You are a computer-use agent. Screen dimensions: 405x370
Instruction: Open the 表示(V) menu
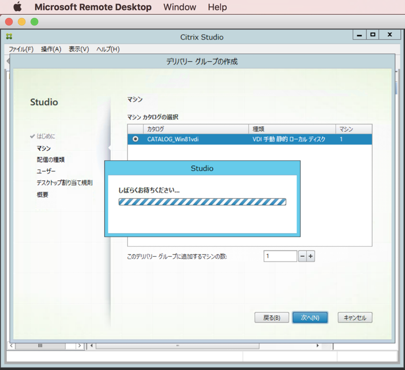click(79, 49)
